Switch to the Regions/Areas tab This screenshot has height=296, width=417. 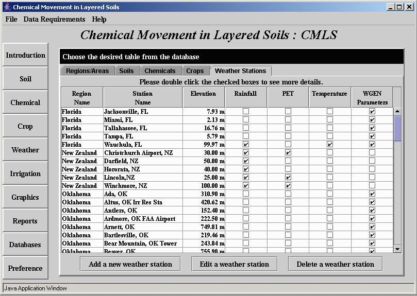click(88, 71)
